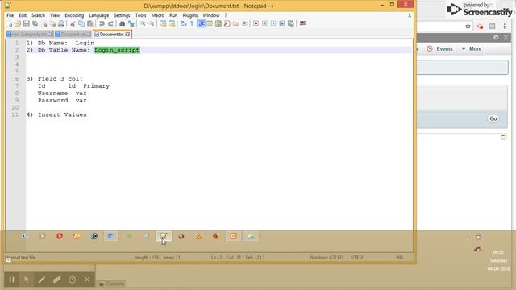Click the UTF-8 encoding in status bar
The height and width of the screenshot is (290, 516).
click(x=357, y=258)
